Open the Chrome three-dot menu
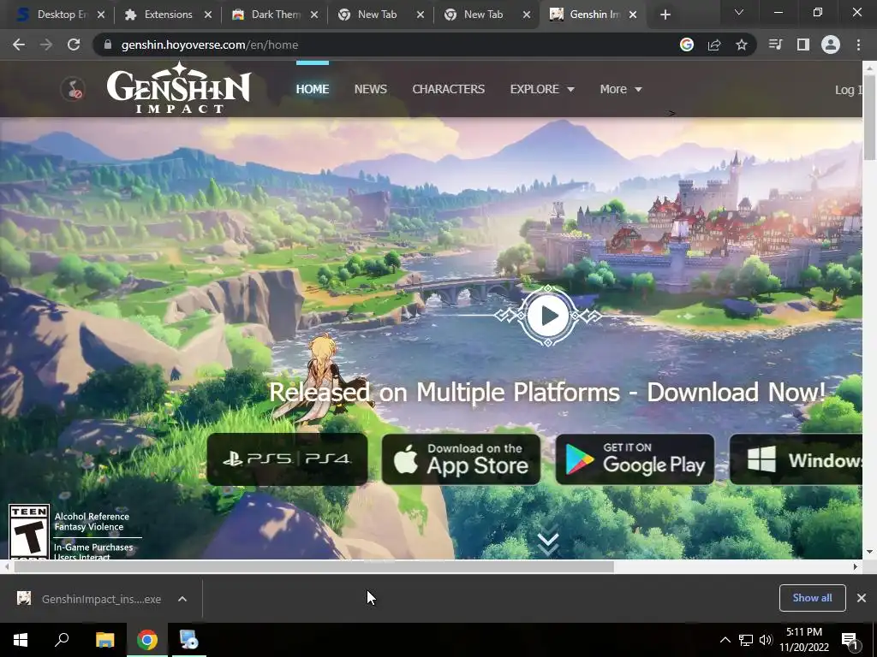Image resolution: width=877 pixels, height=657 pixels. 858,44
